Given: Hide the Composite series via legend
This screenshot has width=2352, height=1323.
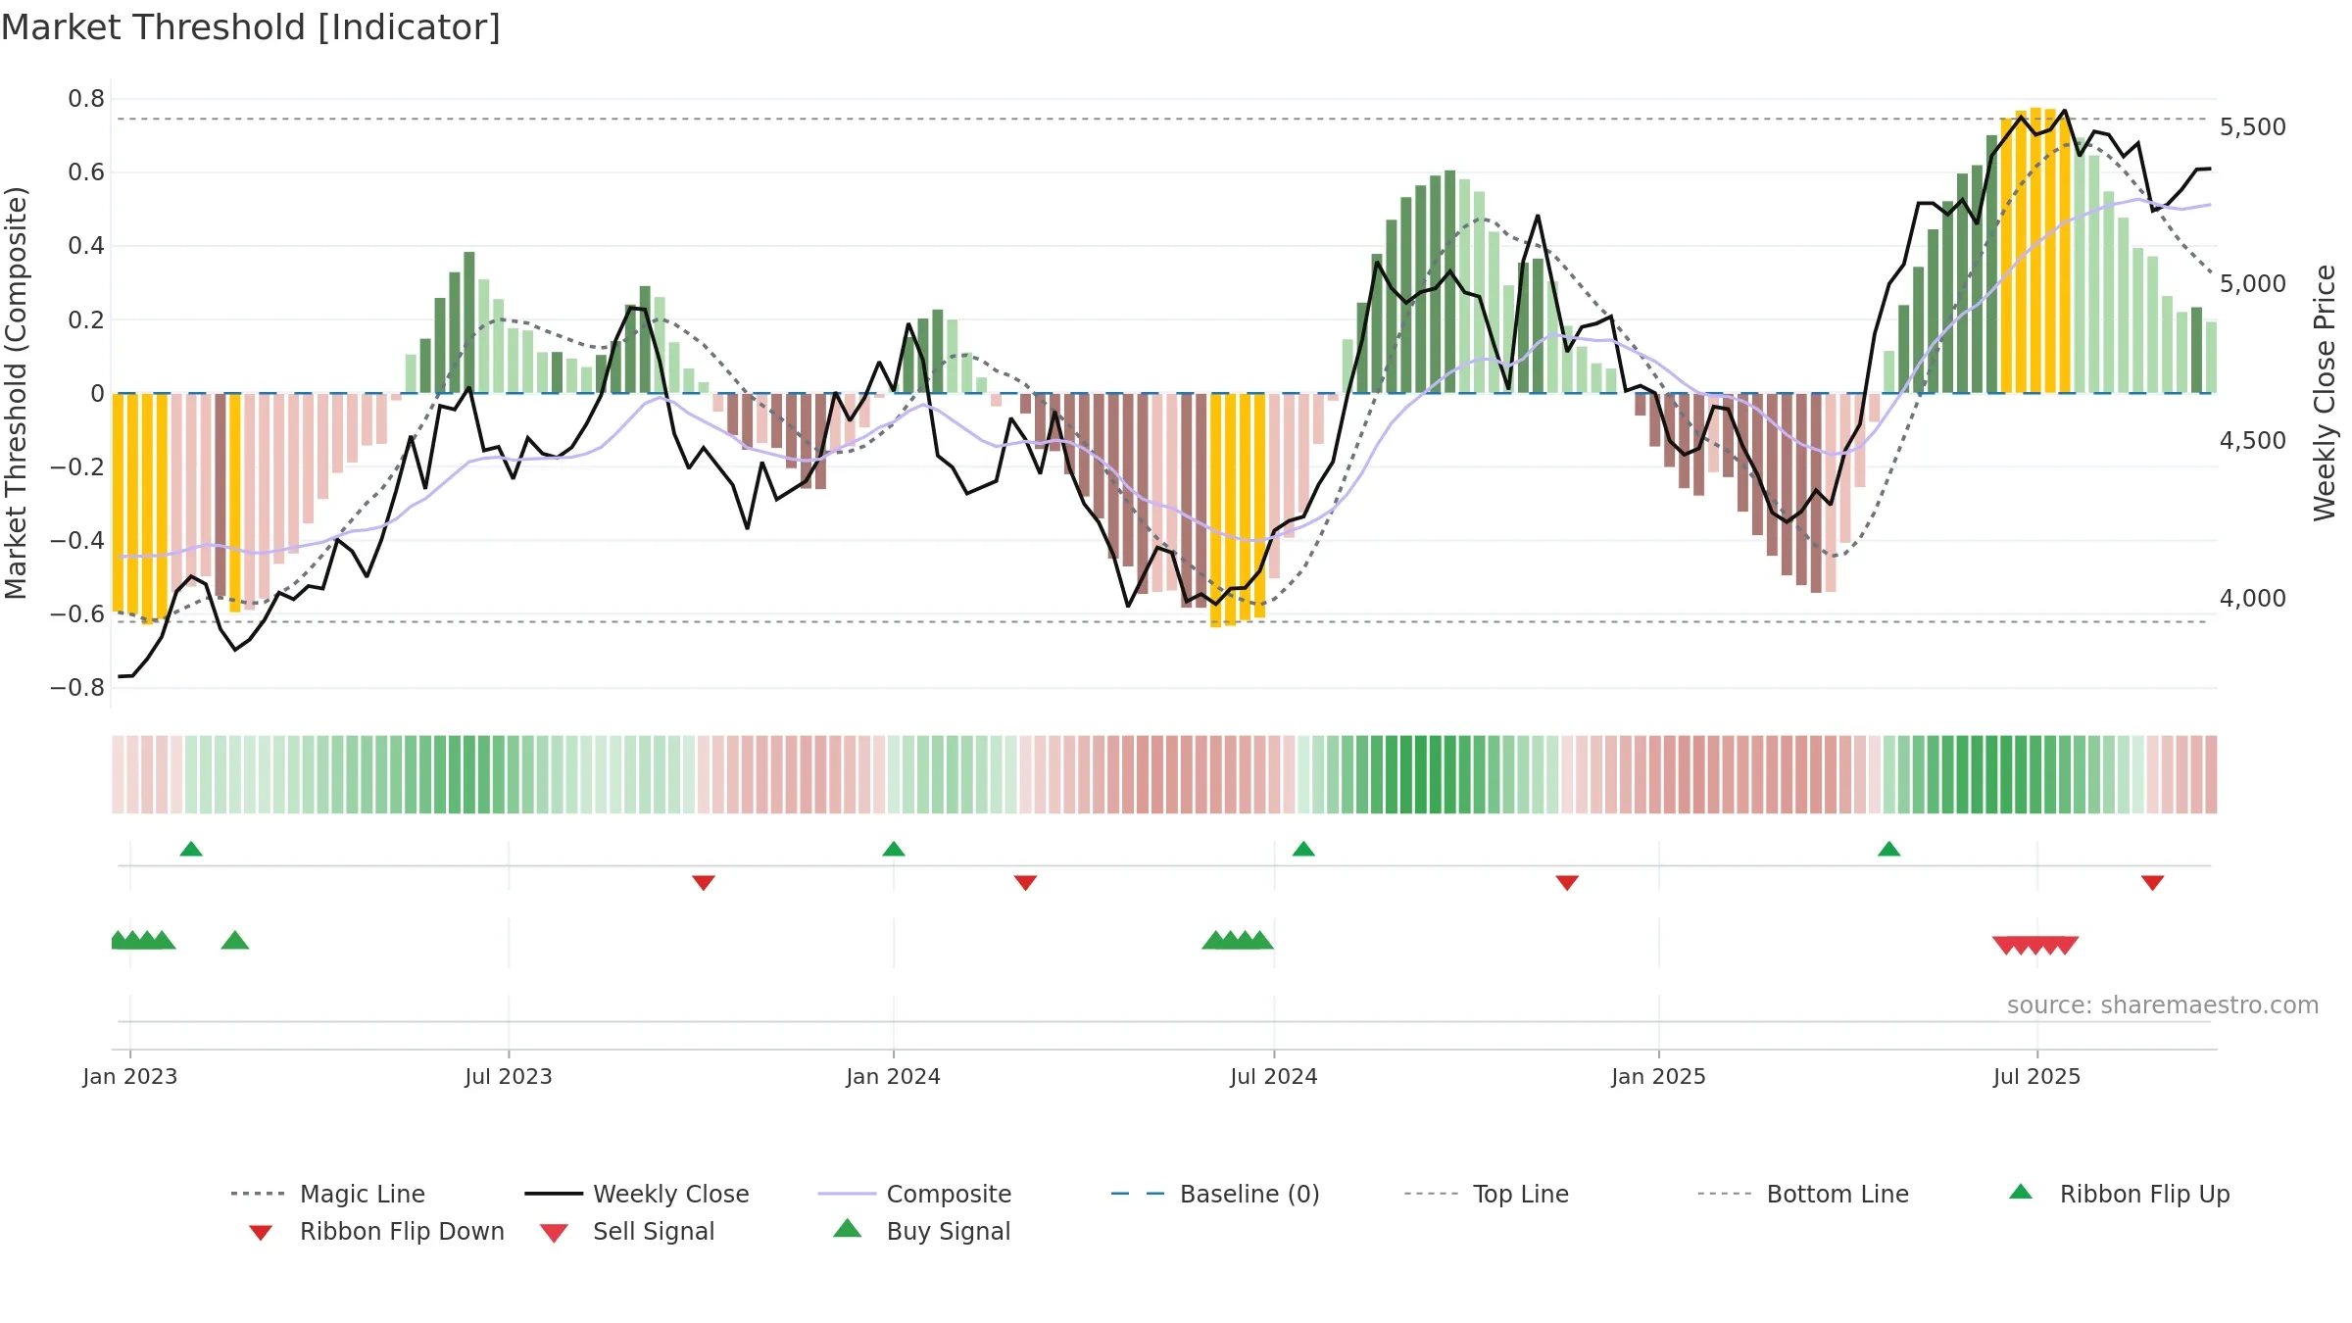Looking at the screenshot, I should tap(914, 1194).
